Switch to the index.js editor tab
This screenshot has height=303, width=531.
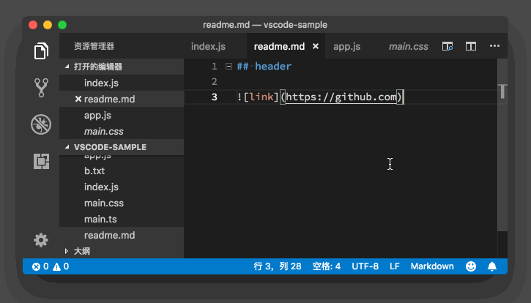(208, 47)
